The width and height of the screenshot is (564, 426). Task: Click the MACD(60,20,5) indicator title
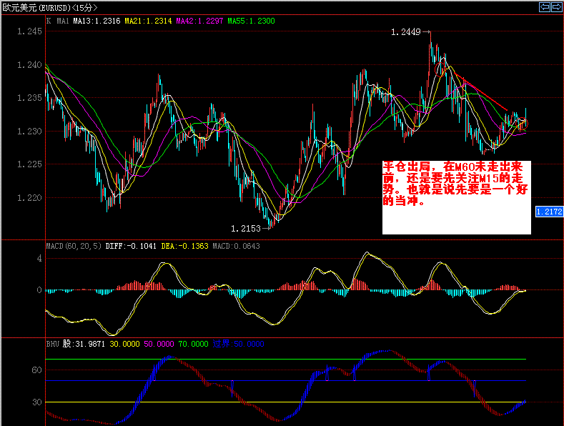[x=74, y=246]
